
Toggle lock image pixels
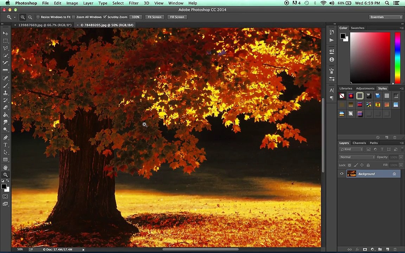pos(356,165)
